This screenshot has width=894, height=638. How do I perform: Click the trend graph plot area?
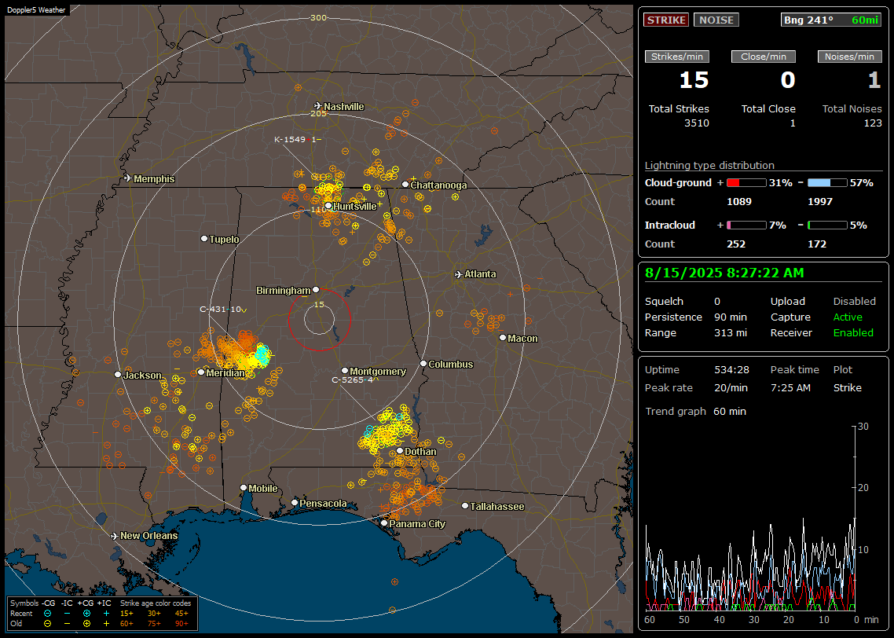(750, 518)
